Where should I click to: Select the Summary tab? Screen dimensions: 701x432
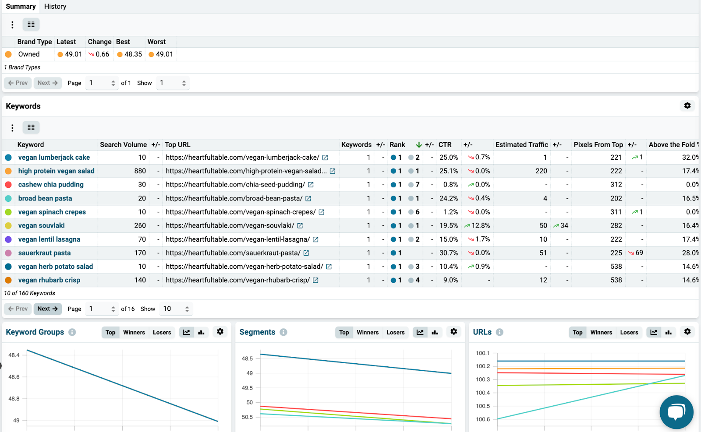(x=21, y=6)
